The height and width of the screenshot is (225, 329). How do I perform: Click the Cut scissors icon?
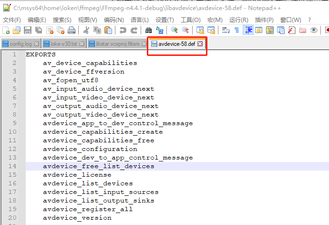tap(86, 30)
